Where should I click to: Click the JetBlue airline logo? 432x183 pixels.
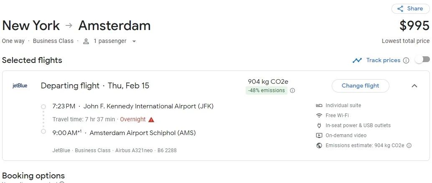[20, 86]
